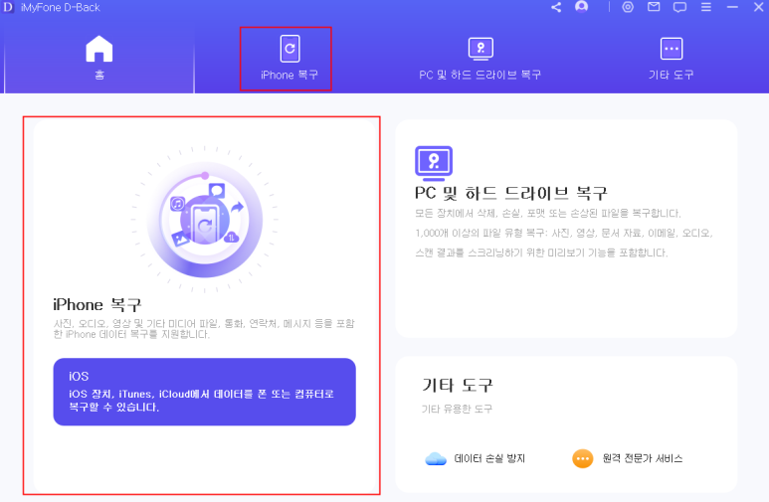
Task: Open the PC 및 하드 드라이브 복구 tab
Action: tap(481, 59)
